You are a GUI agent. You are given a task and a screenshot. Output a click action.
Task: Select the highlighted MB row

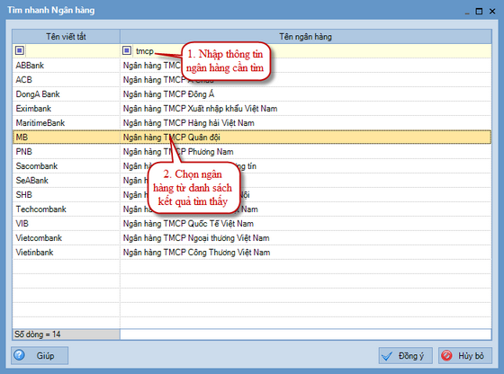click(252, 137)
